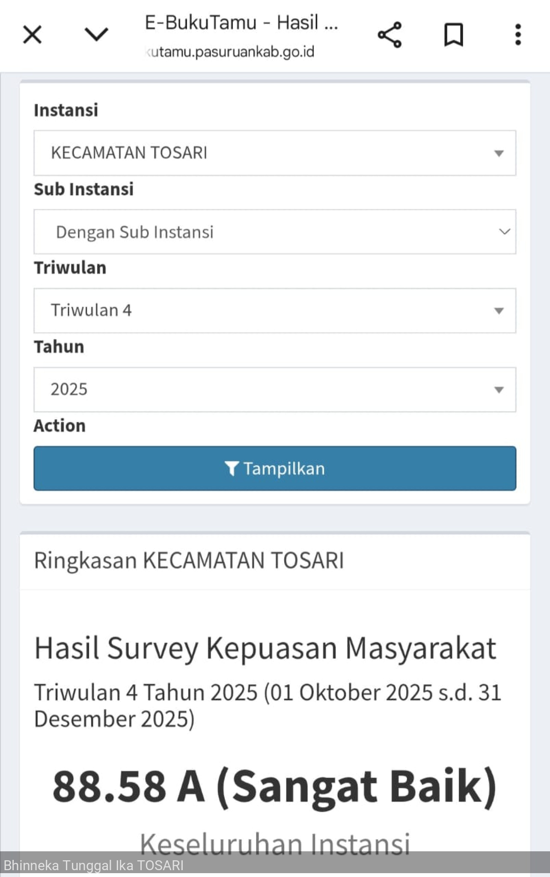Viewport: 550px width, 877px height.
Task: Open the three-dot browser menu
Action: point(518,35)
